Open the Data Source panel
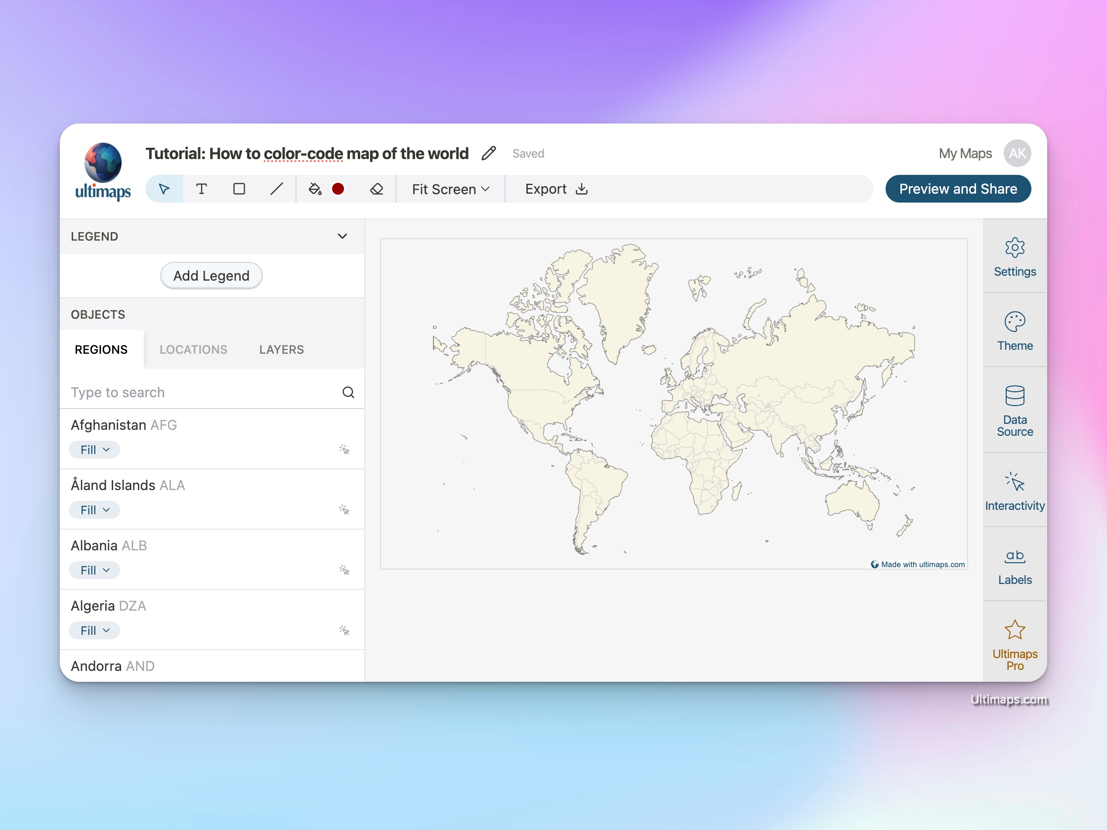 [x=1015, y=410]
